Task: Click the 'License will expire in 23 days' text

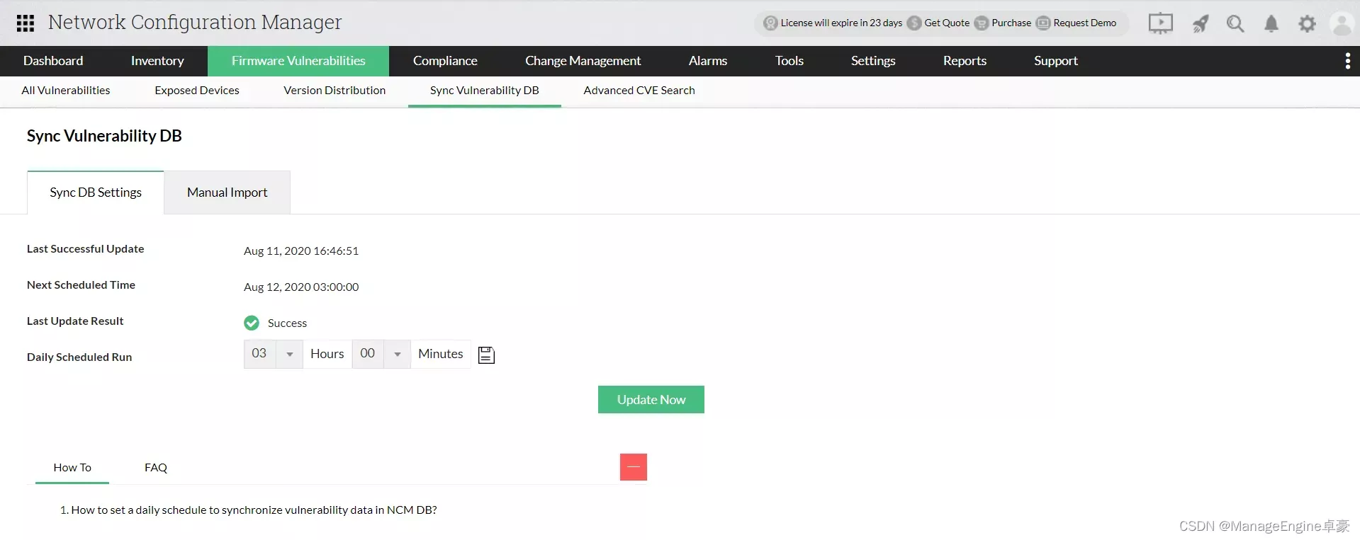Action: 841,23
